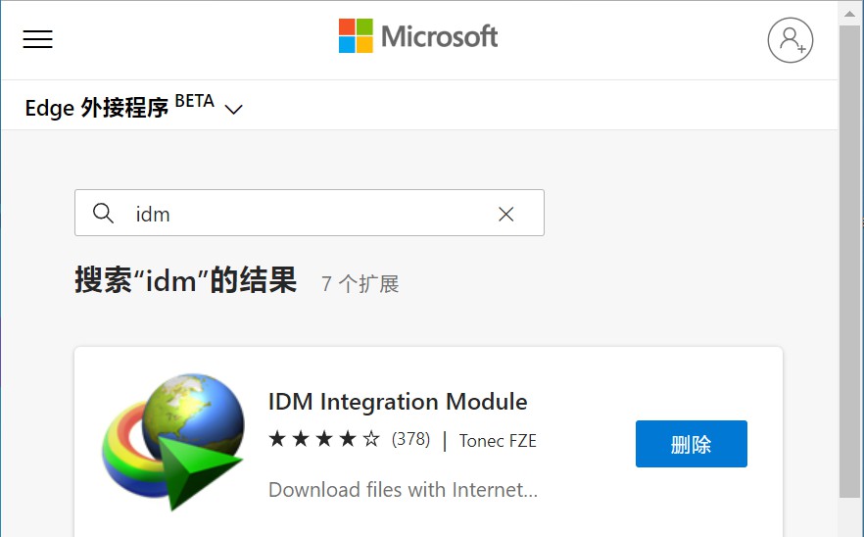The image size is (864, 537).
Task: Click the scrollbar down arrow
Action: coord(850,525)
